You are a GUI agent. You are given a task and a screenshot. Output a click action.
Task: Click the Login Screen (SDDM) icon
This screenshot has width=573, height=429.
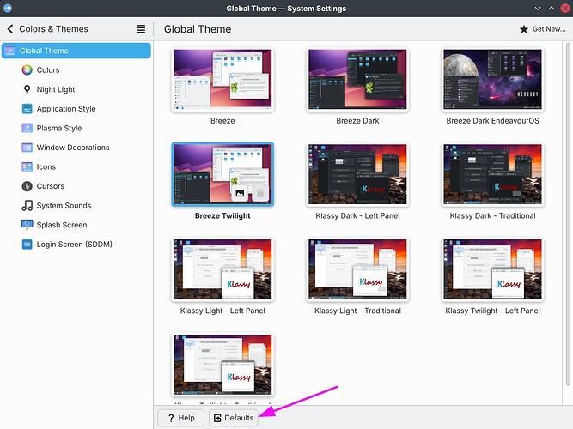(x=27, y=245)
